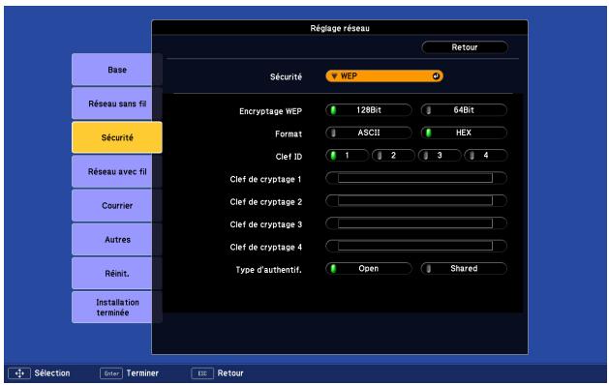Image resolution: width=609 pixels, height=385 pixels.
Task: Select 64Bit WEP encryption
Action: 464,110
